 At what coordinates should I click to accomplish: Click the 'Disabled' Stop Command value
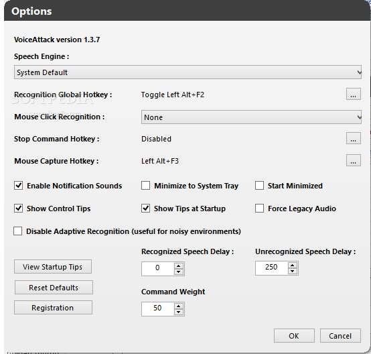[x=156, y=139]
